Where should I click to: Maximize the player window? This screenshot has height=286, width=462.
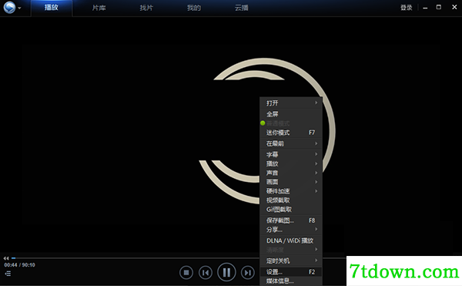[439, 8]
